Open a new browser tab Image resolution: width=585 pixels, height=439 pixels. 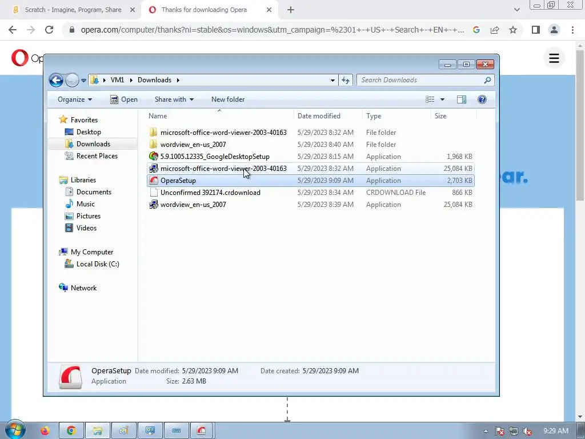click(291, 10)
